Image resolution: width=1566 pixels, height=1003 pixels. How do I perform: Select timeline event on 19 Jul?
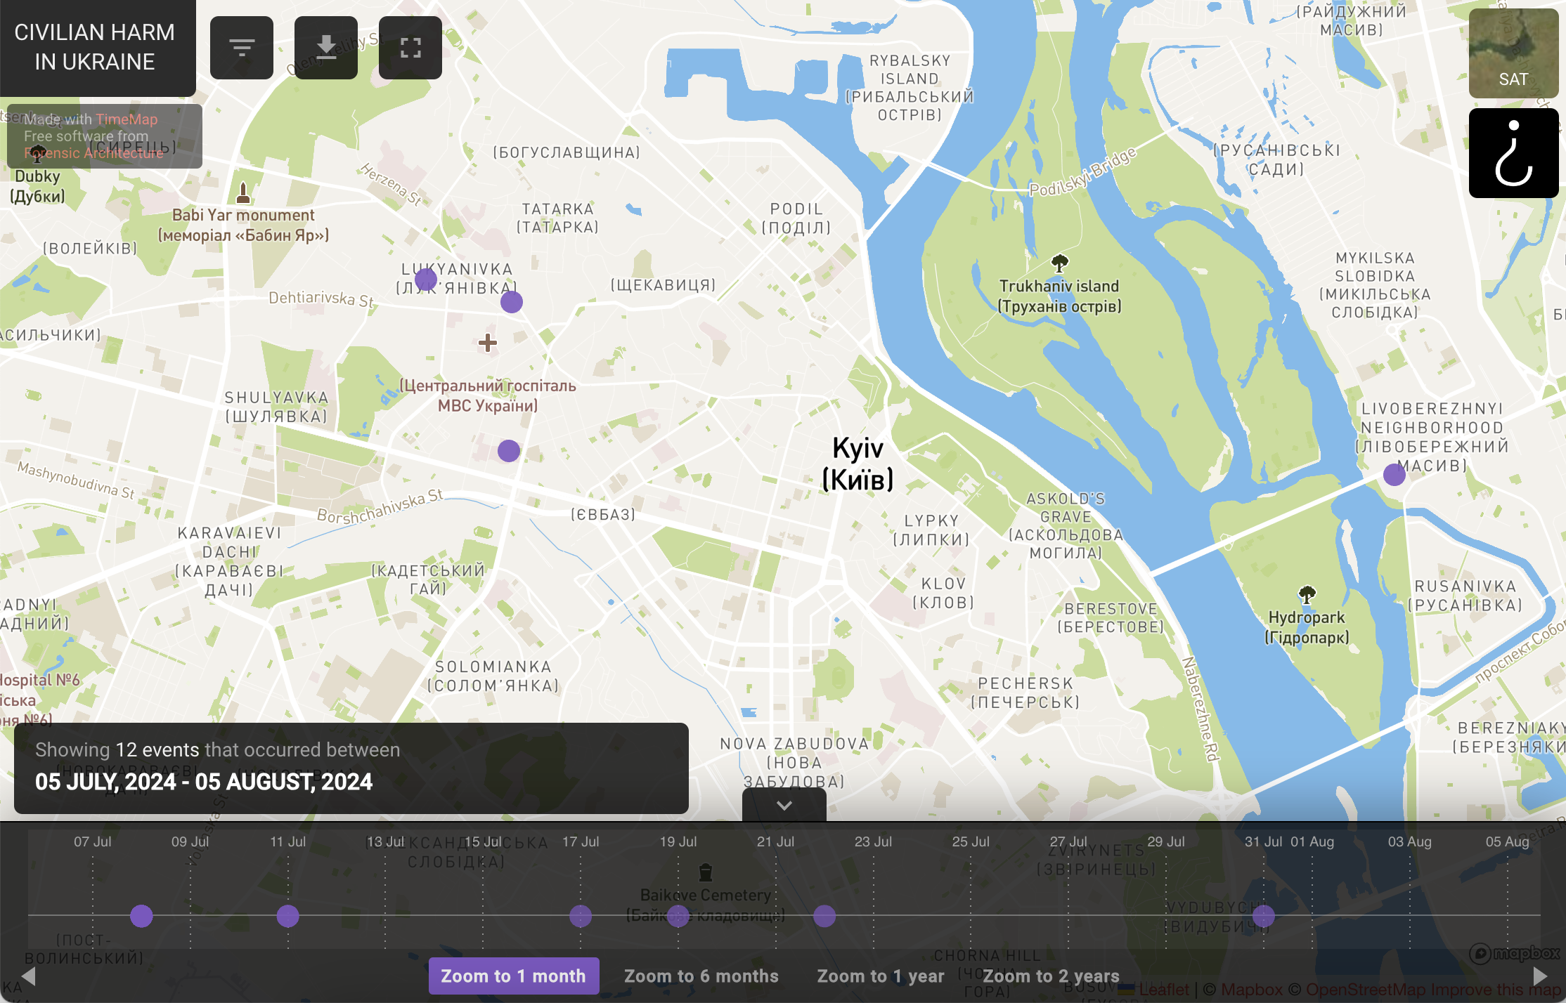678,916
